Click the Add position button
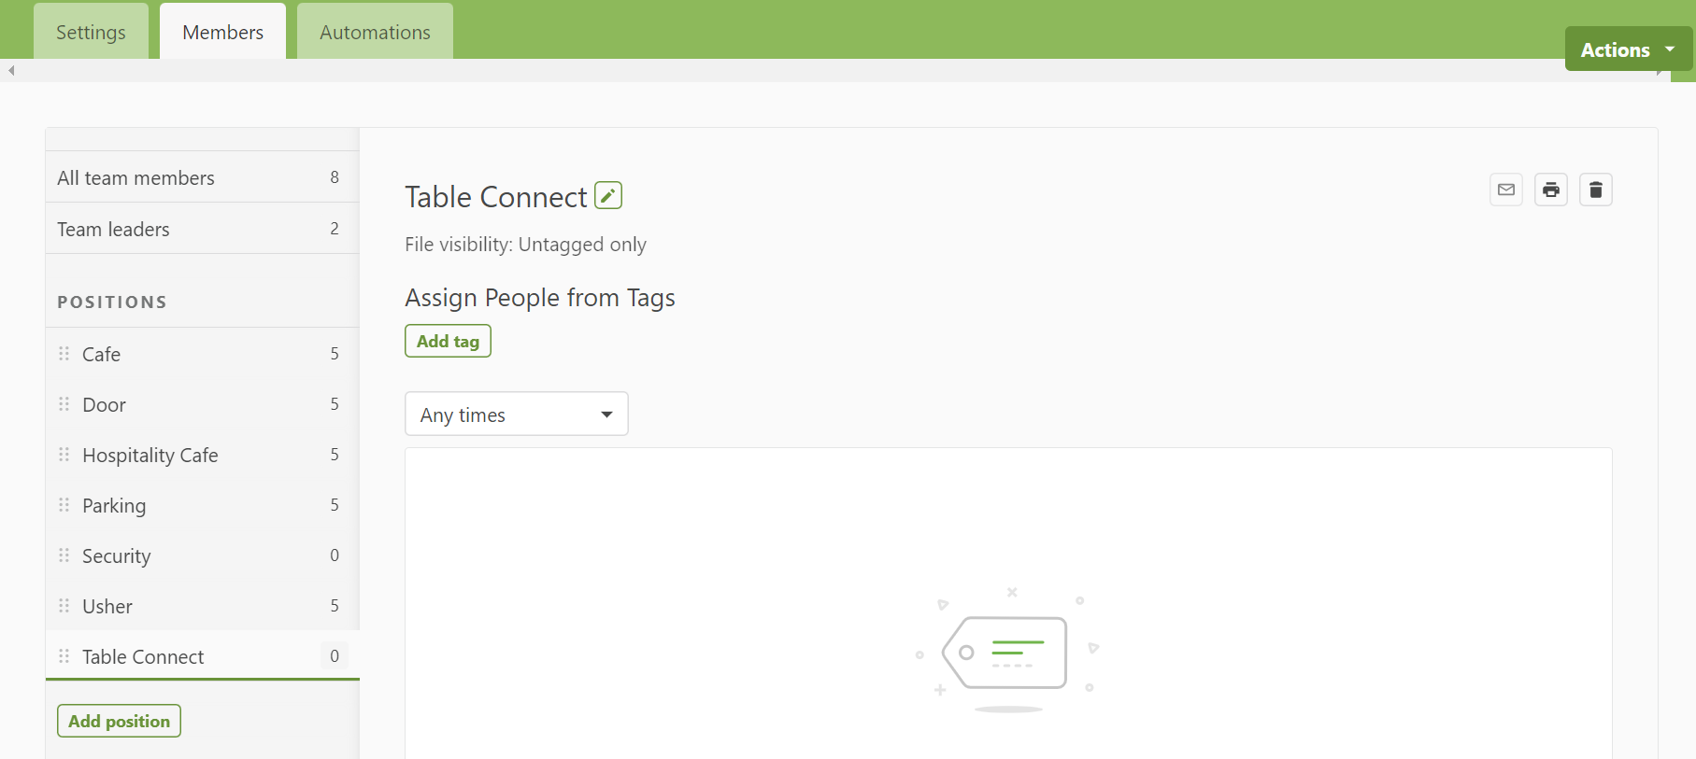Viewport: 1696px width, 759px height. click(x=119, y=721)
